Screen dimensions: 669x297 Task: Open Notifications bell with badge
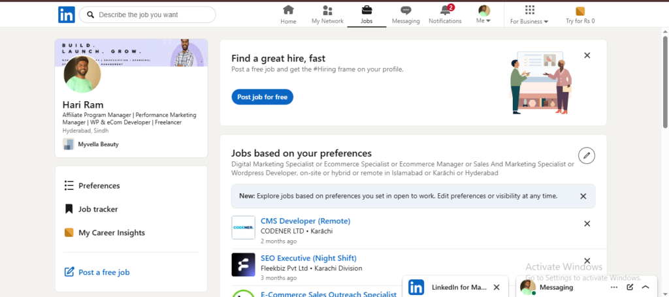(445, 14)
